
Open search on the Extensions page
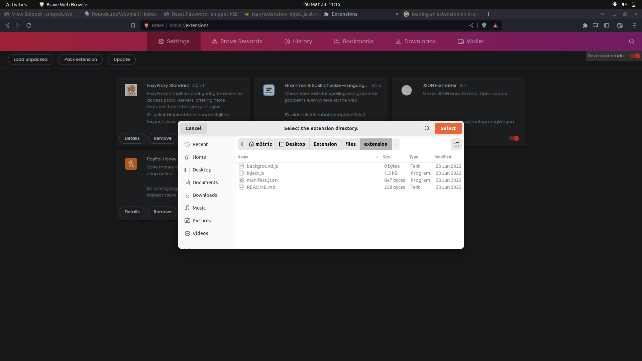point(632,41)
